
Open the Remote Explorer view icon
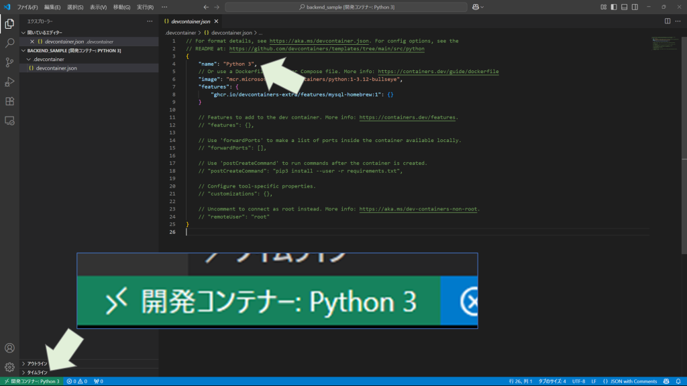point(9,121)
